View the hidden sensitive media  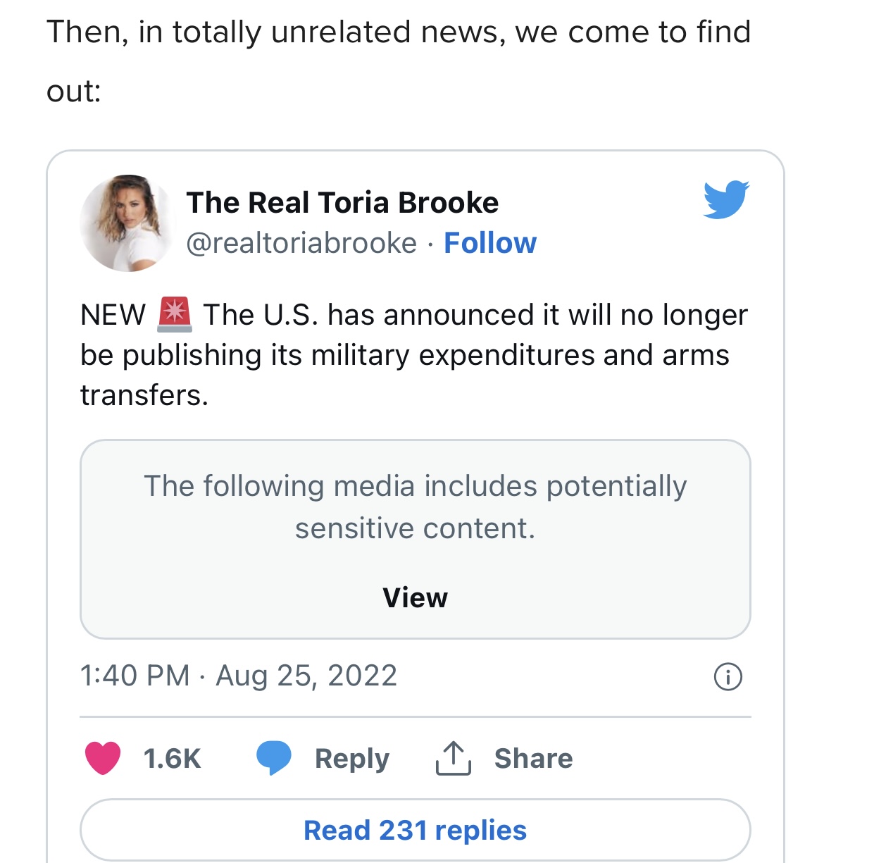(415, 597)
